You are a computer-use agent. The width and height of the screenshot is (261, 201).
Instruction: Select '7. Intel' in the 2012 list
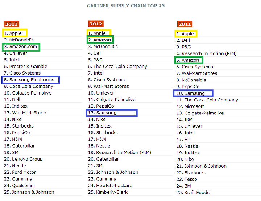coord(96,73)
